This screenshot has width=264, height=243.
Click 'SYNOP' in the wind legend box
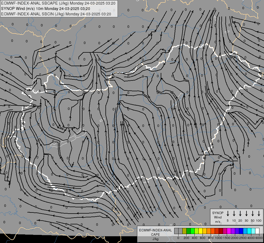tap(218, 213)
